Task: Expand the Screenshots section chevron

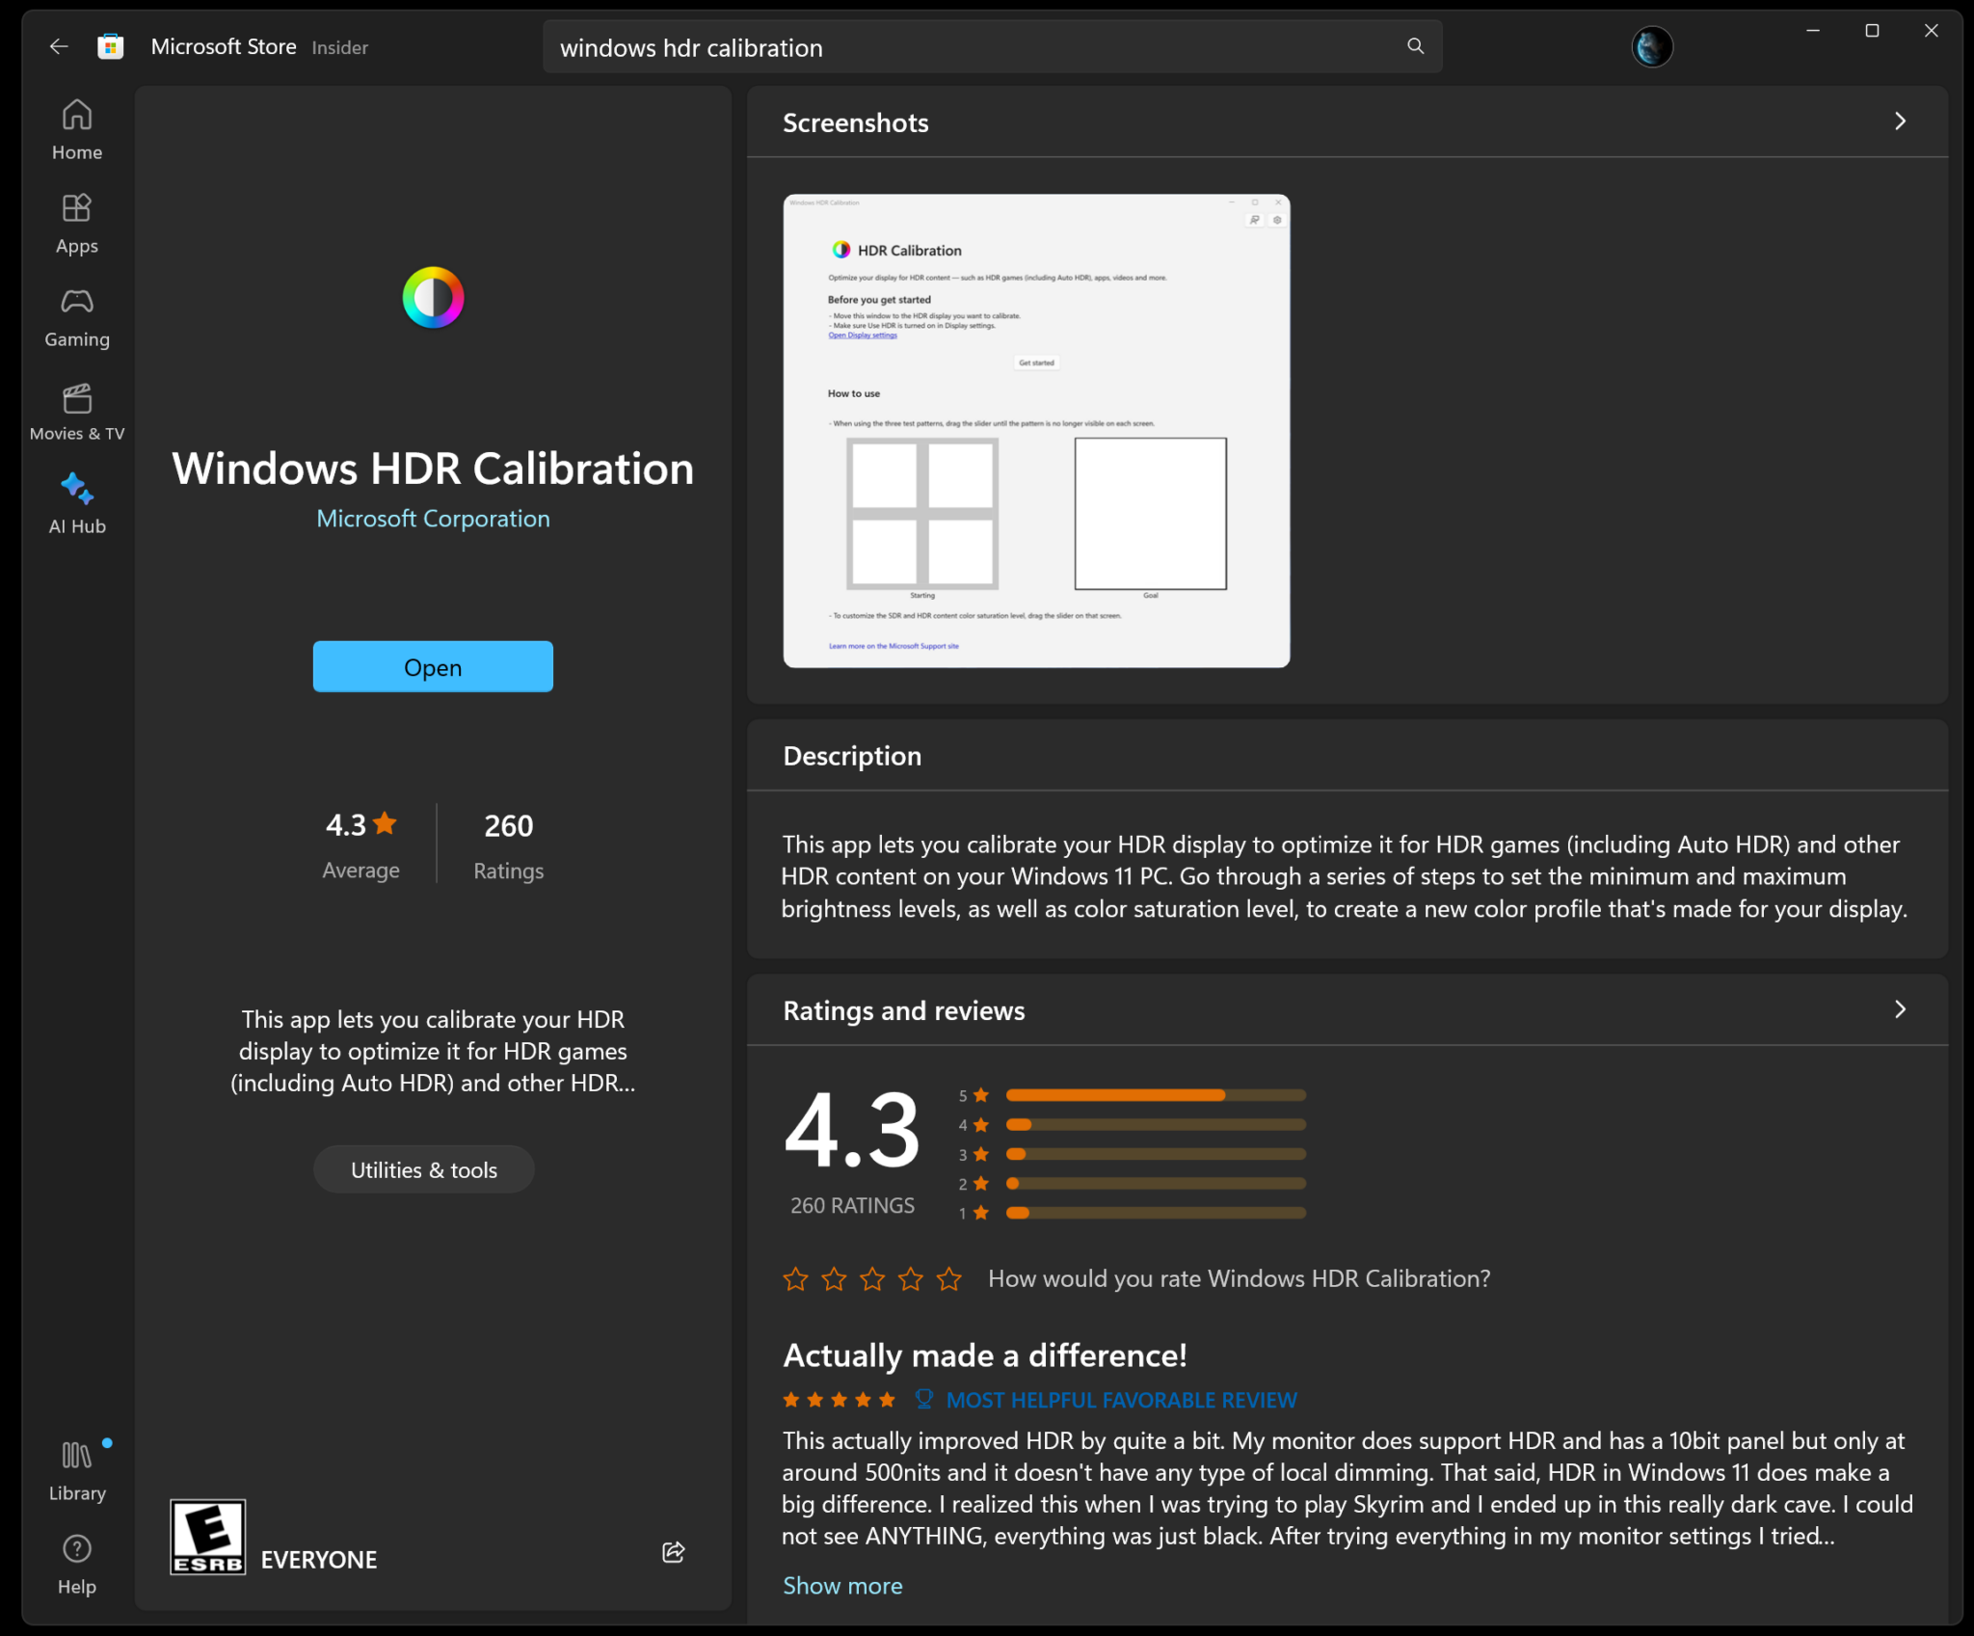Action: [1900, 121]
